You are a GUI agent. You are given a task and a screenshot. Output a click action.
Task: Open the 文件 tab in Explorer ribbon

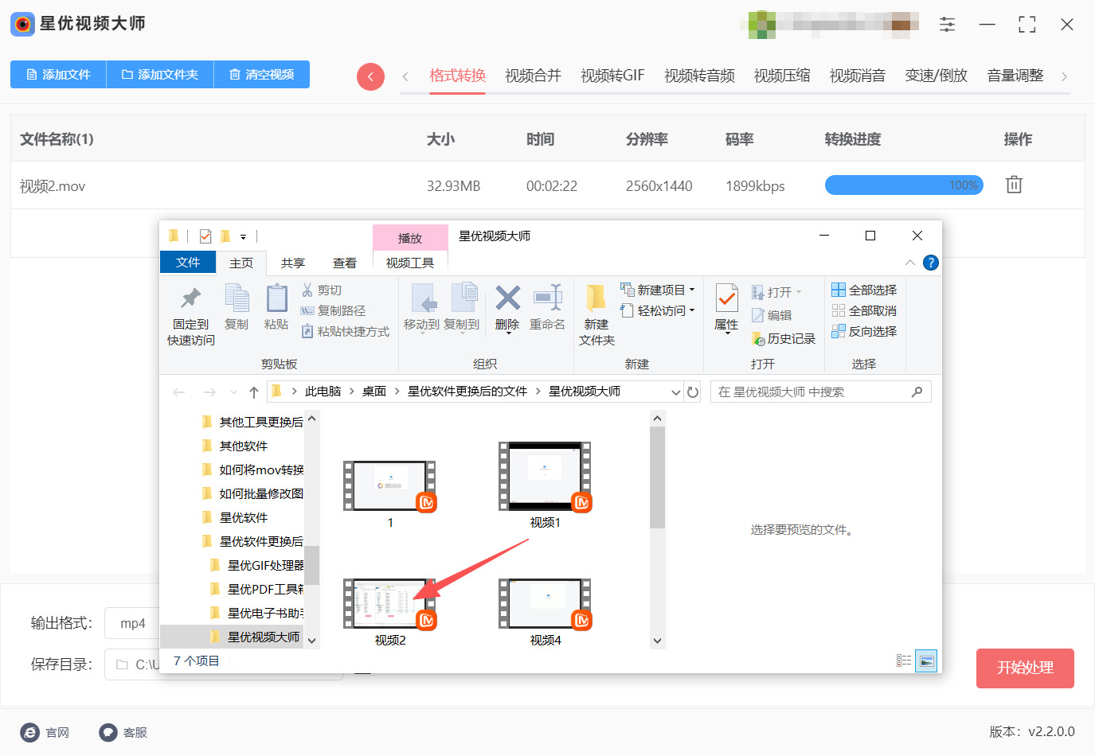pyautogui.click(x=188, y=263)
